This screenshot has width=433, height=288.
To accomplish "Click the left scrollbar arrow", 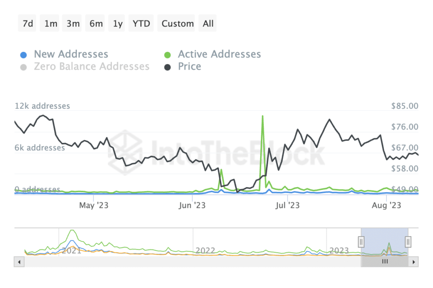I will (19, 262).
